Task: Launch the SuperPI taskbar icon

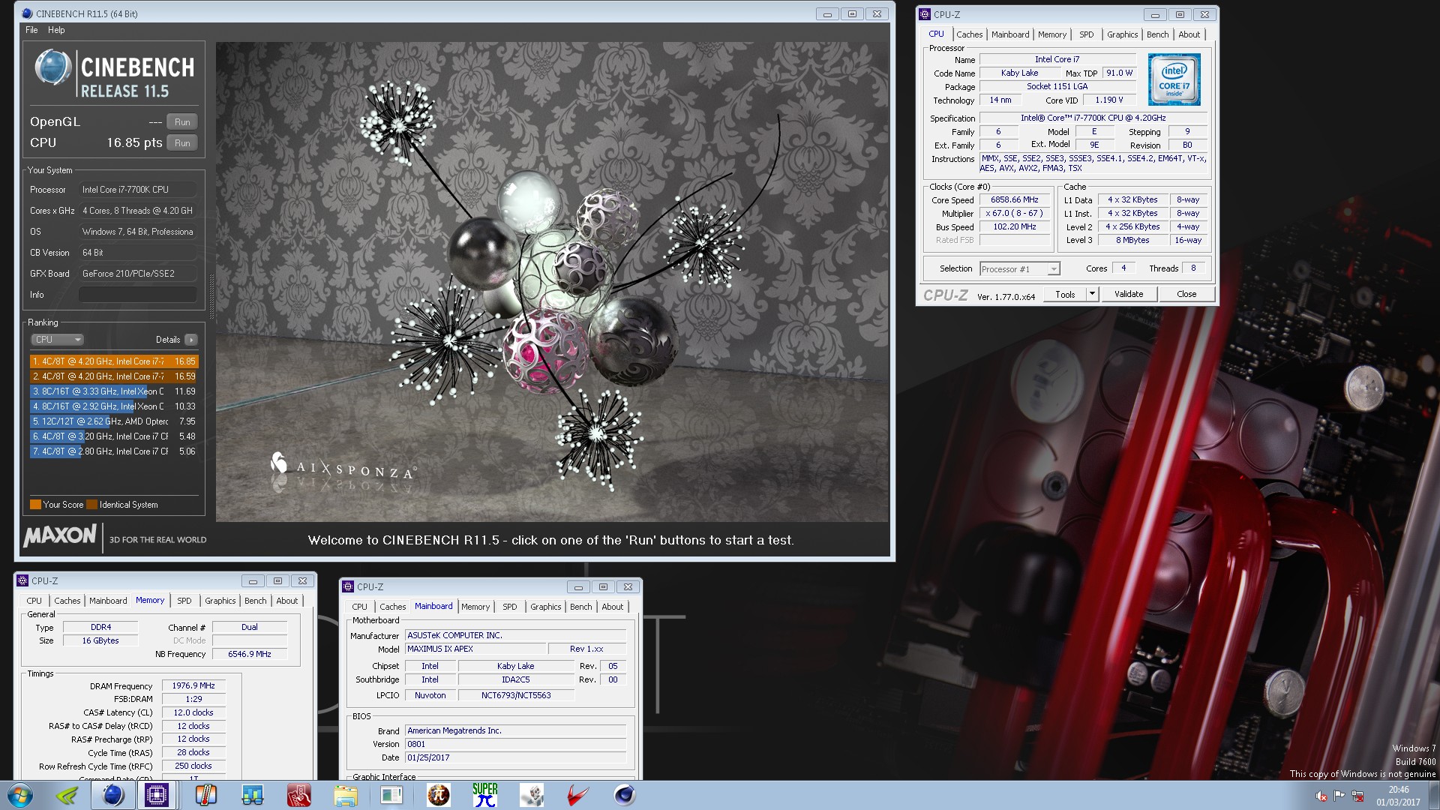Action: pyautogui.click(x=485, y=795)
